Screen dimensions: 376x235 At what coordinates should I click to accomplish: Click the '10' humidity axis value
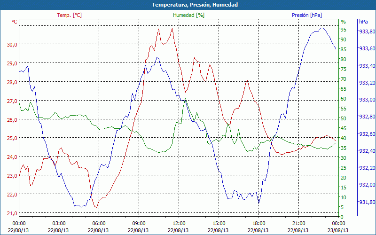(344, 197)
